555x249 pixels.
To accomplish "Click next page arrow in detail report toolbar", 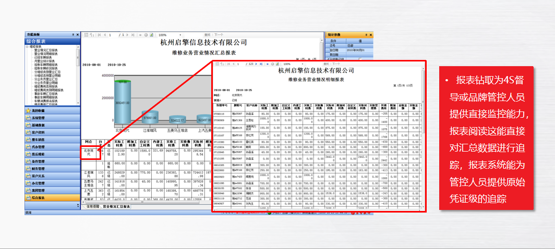I will [x=256, y=64].
